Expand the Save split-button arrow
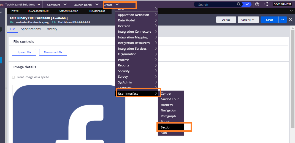The height and width of the screenshot is (143, 295). point(282,19)
